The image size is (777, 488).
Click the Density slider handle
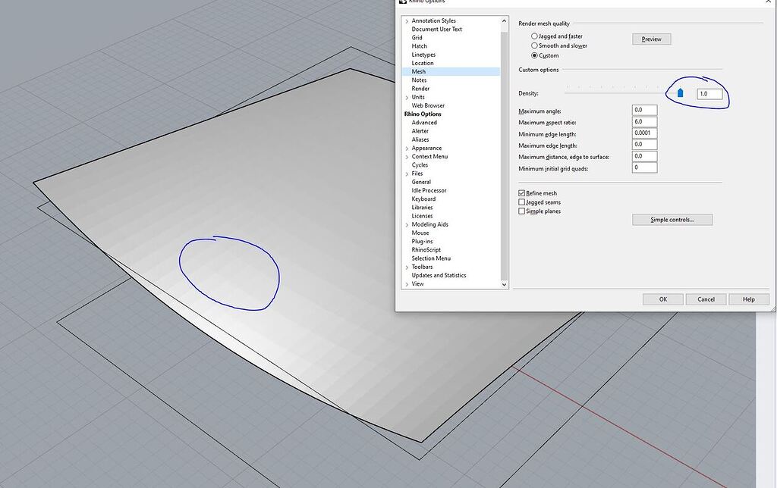(x=680, y=91)
